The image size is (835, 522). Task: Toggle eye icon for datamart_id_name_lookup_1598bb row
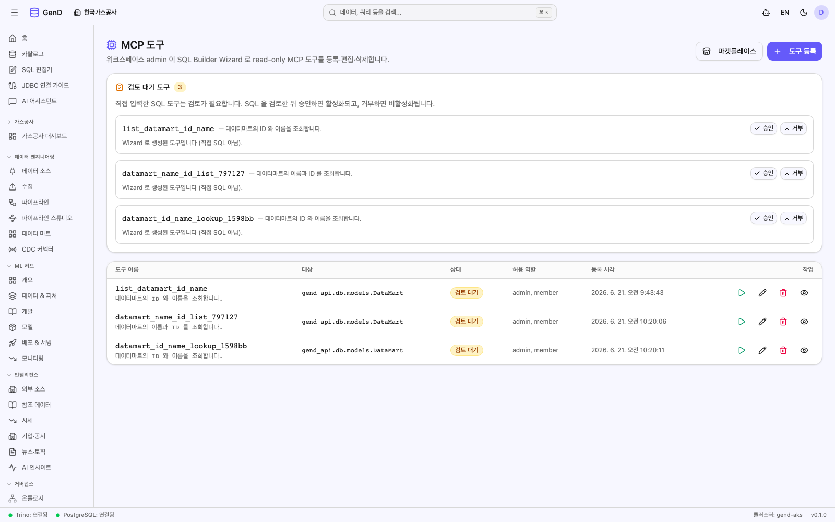click(804, 350)
